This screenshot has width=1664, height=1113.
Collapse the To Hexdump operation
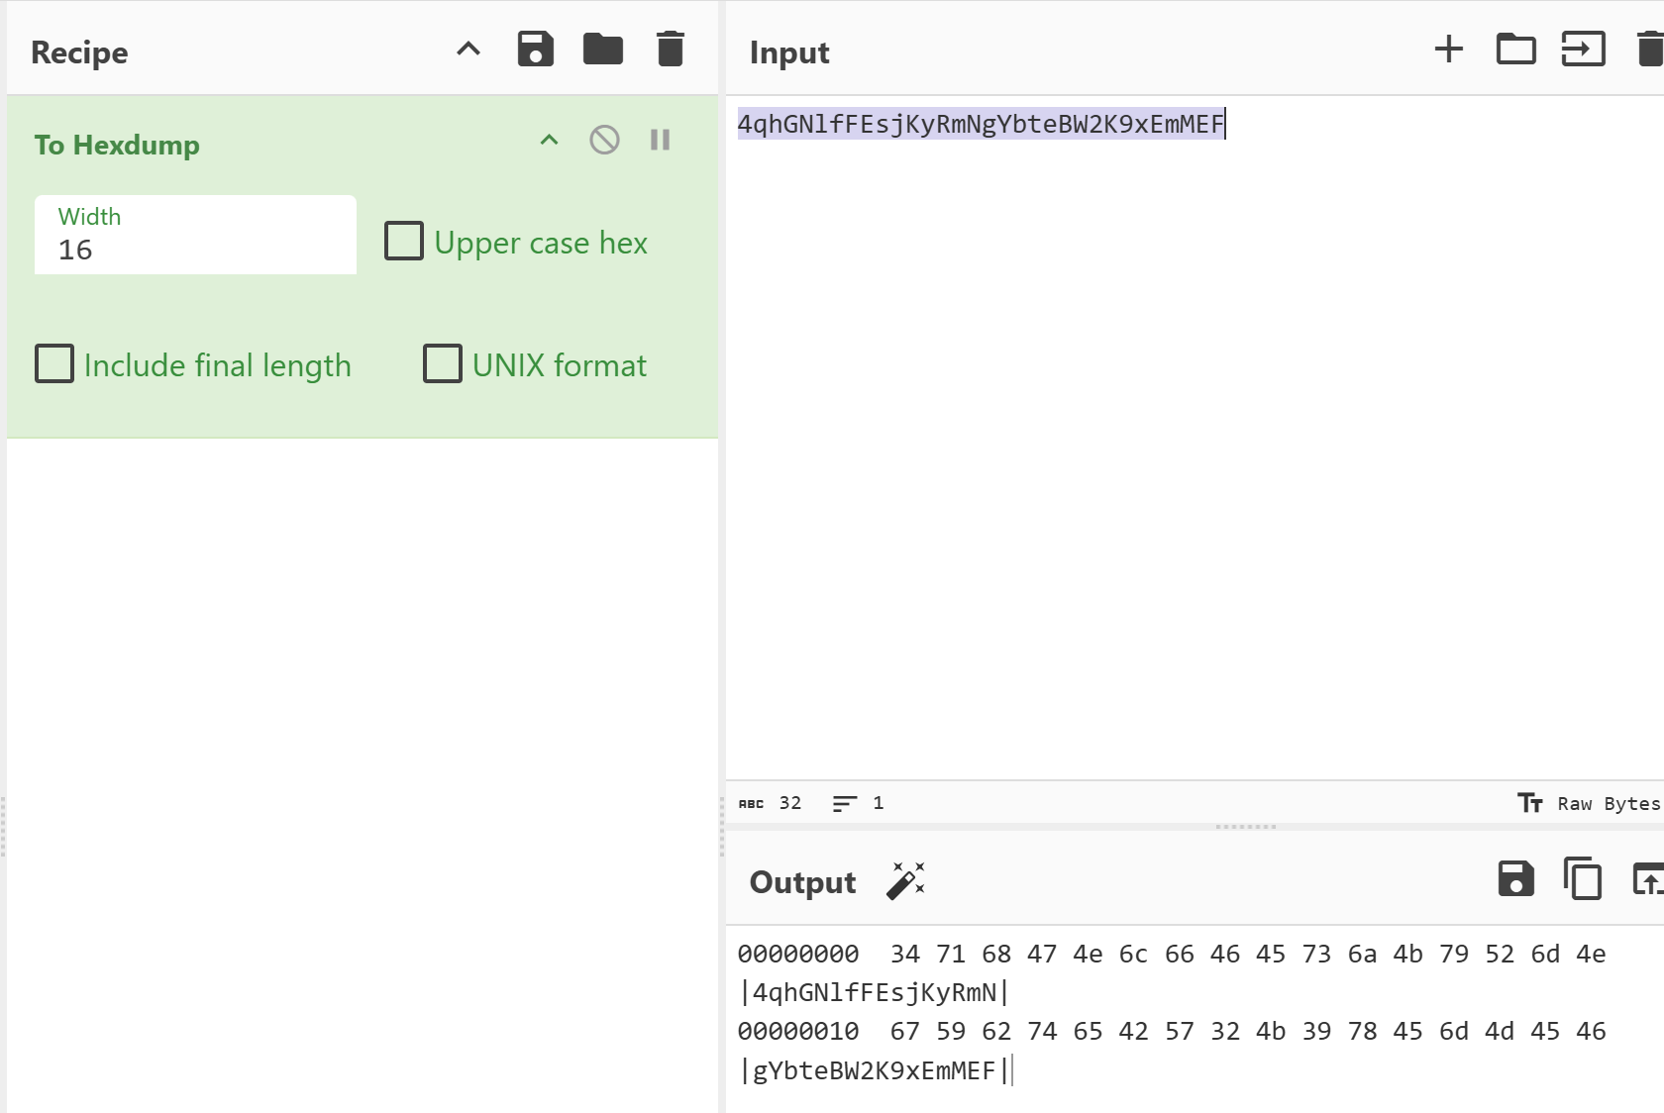coord(549,141)
